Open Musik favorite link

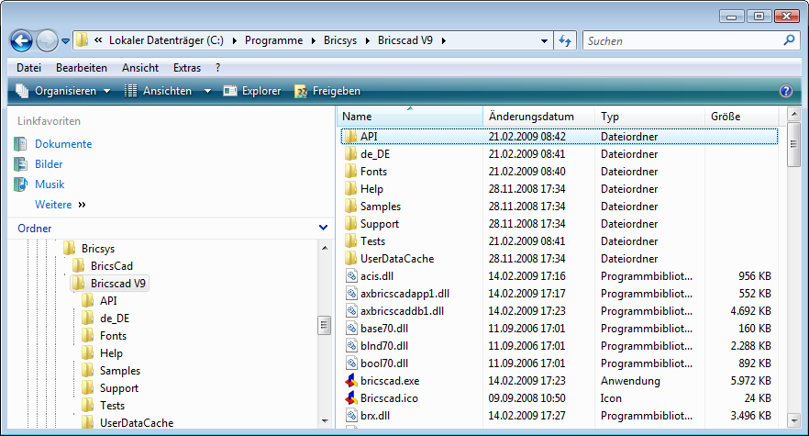(50, 184)
